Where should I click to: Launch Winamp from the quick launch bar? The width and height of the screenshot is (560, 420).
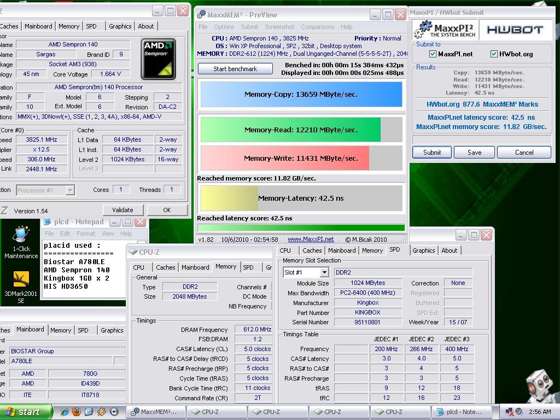pyautogui.click(x=101, y=412)
